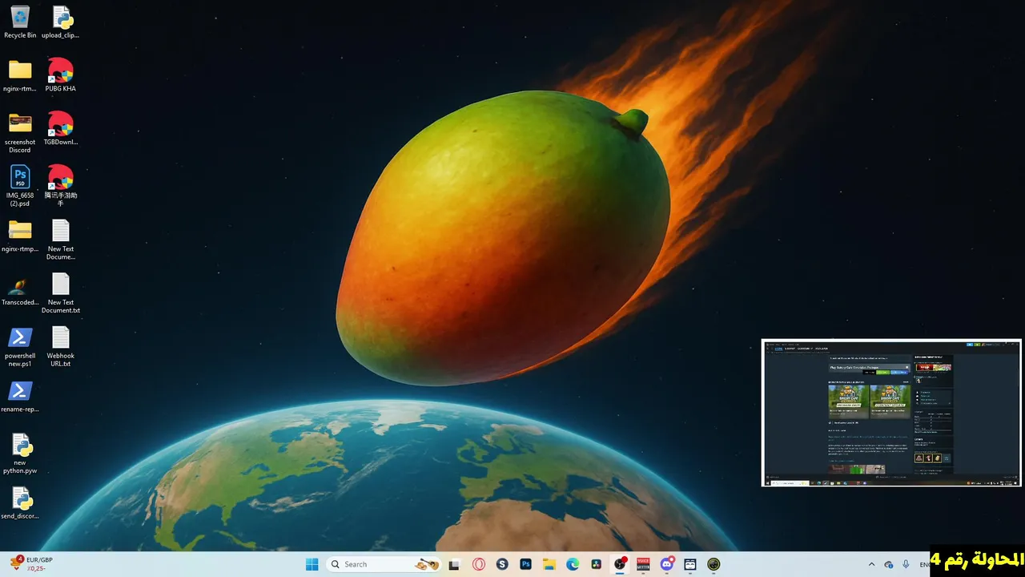Open Photoshop from the taskbar
The width and height of the screenshot is (1025, 577).
pos(525,564)
